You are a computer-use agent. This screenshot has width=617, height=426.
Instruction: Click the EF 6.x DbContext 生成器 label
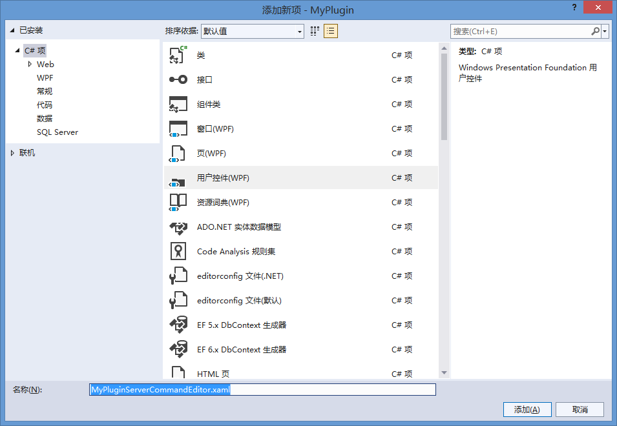click(242, 349)
